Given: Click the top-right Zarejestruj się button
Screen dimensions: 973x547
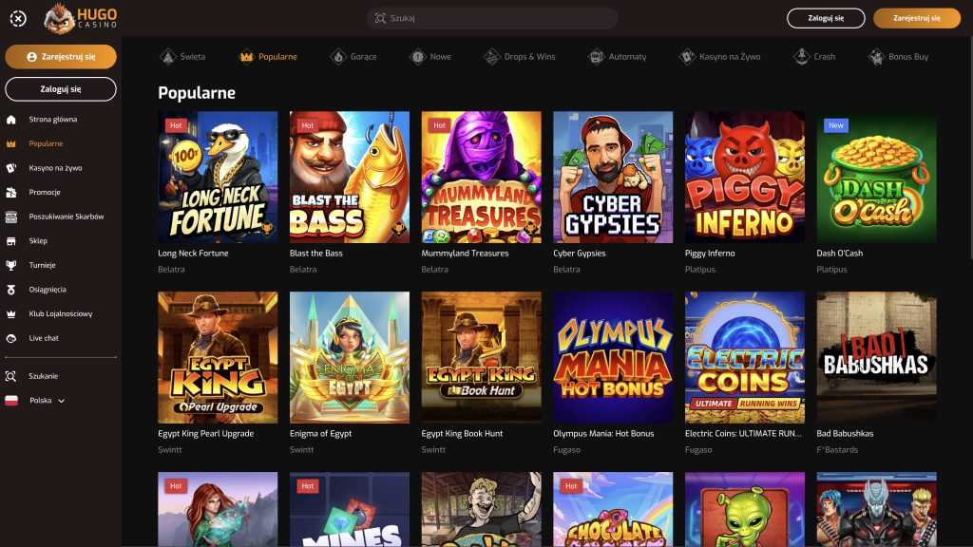Looking at the screenshot, I should coord(916,18).
